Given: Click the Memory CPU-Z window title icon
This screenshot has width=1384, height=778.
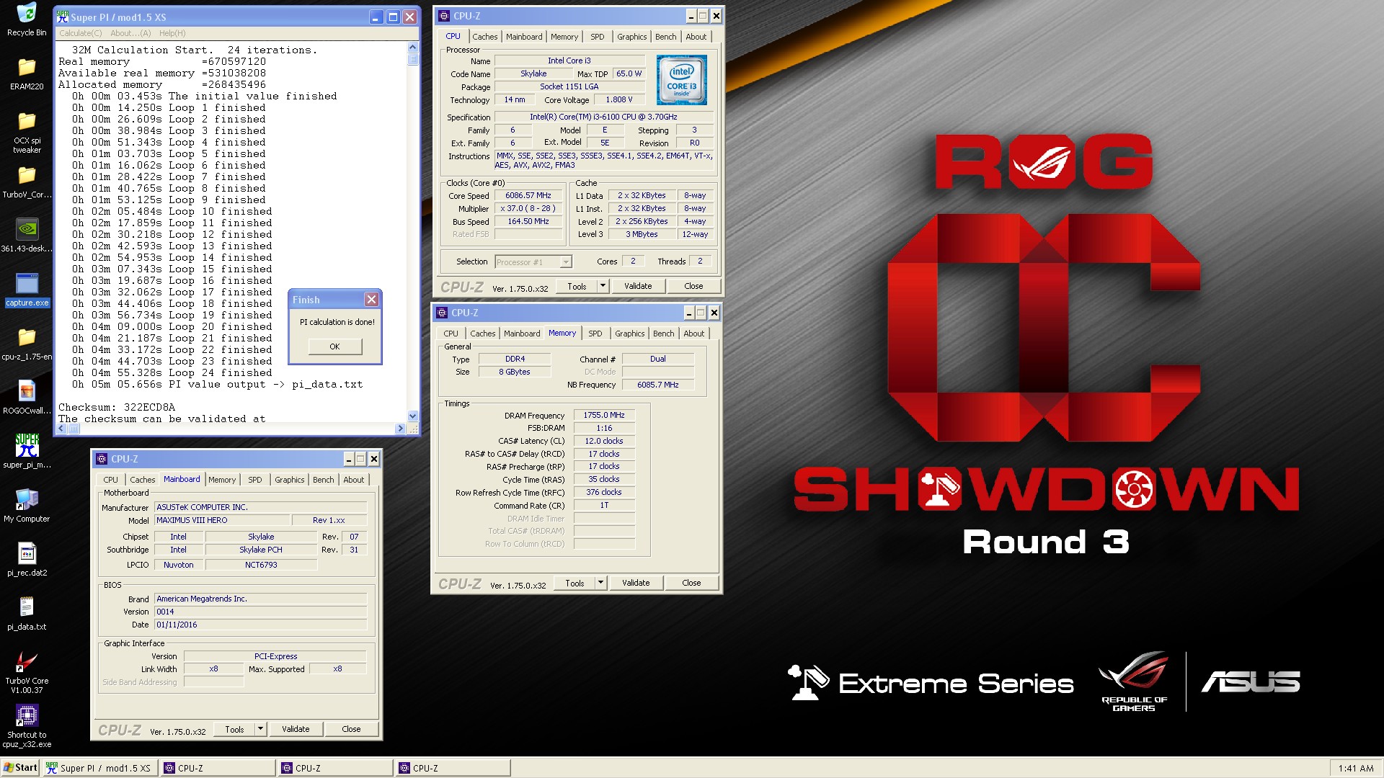Looking at the screenshot, I should 441,313.
